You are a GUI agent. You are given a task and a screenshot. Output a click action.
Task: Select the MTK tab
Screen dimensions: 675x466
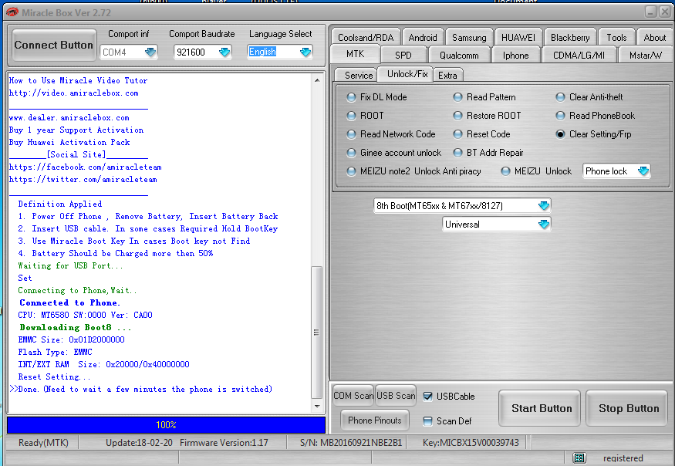point(355,54)
